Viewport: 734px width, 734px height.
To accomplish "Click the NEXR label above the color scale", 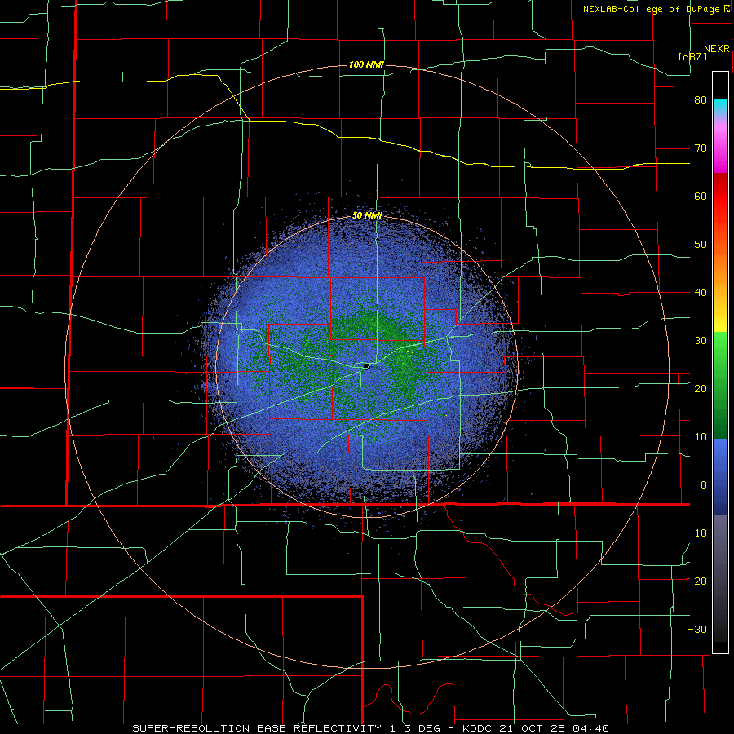I will (716, 49).
